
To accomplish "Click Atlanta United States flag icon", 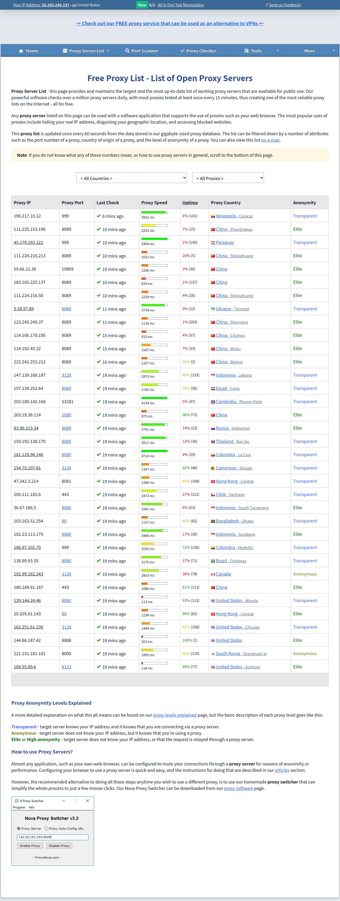I will 213,601.
